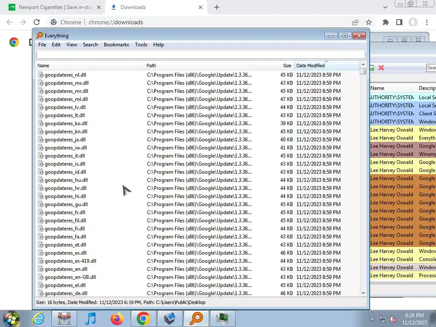The image size is (436, 327).
Task: Select file icon of goopdateres_kn.dll
Action: pos(41,131)
